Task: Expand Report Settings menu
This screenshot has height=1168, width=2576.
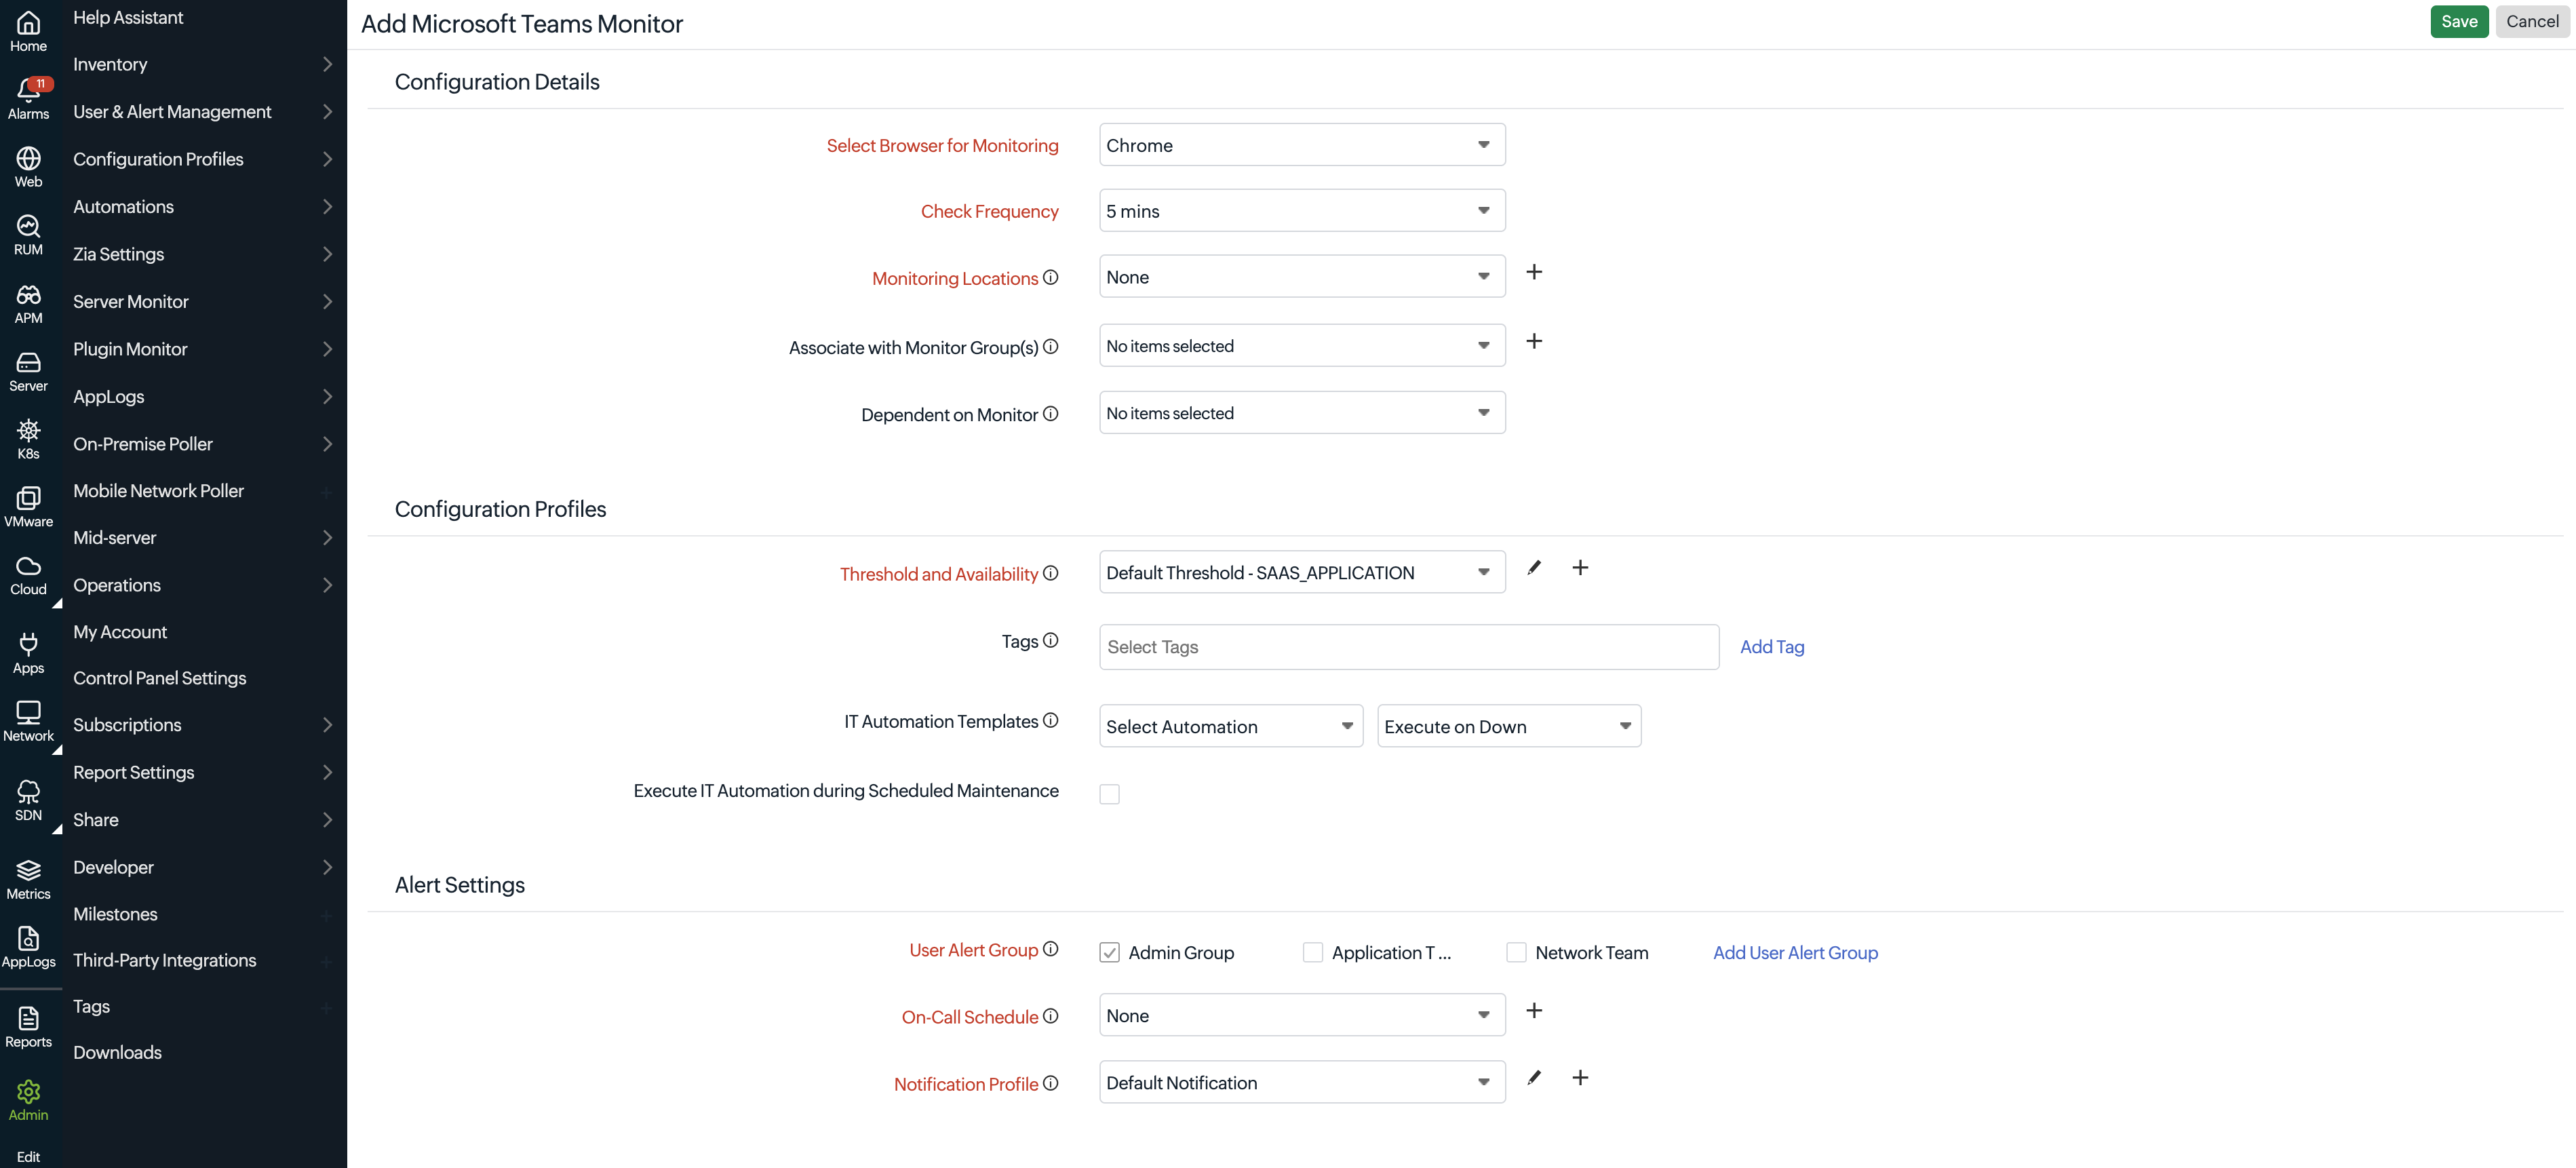Action: pos(204,772)
